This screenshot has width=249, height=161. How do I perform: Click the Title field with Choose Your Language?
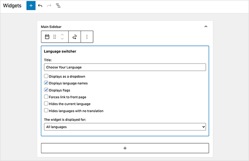pyautogui.click(x=125, y=67)
